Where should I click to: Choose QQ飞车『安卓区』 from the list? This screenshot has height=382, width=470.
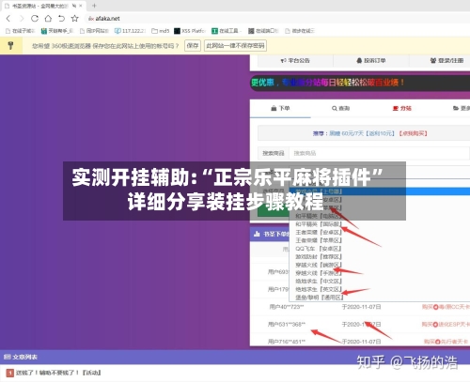(x=319, y=249)
